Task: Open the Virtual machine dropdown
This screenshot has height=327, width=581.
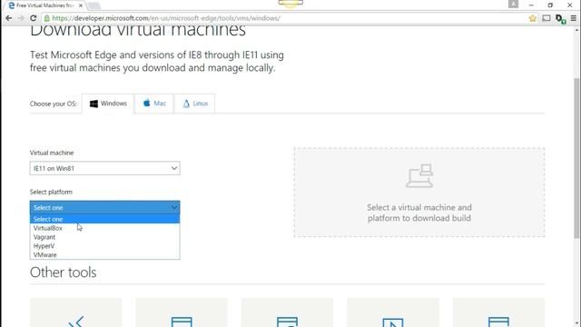Action: (105, 168)
